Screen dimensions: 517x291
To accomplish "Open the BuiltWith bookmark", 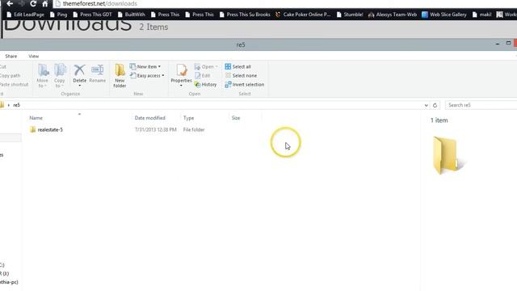I will pyautogui.click(x=131, y=15).
